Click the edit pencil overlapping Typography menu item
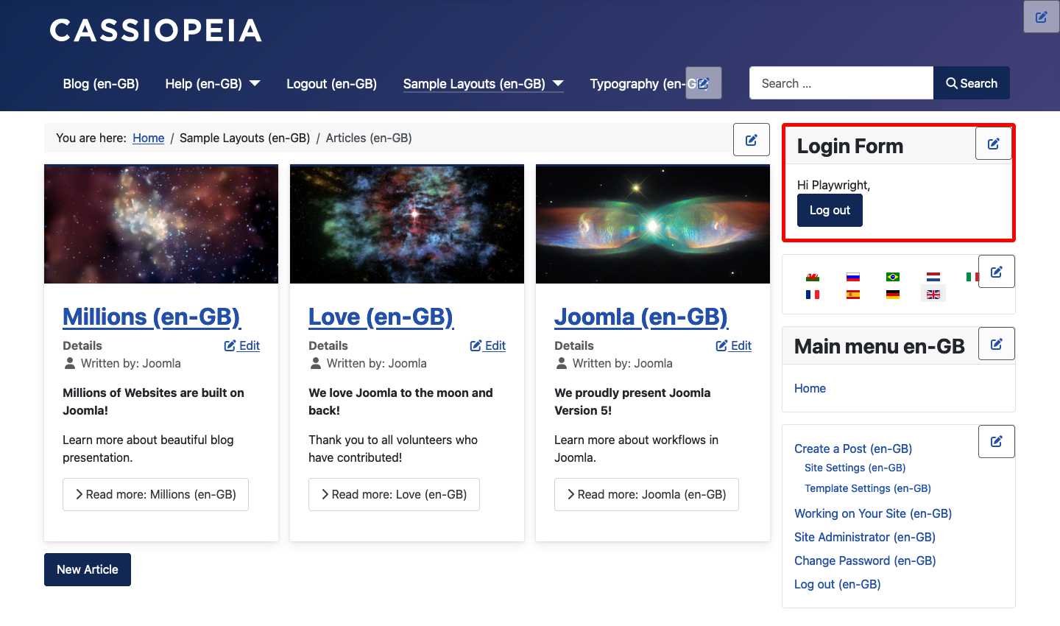The height and width of the screenshot is (626, 1060). pos(703,83)
